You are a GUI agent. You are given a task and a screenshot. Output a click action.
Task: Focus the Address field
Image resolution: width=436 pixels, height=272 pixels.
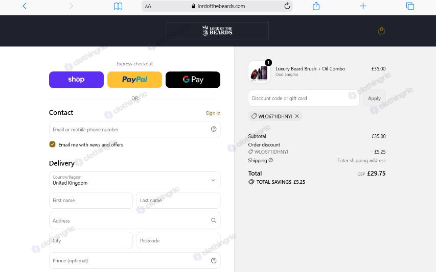click(135, 220)
